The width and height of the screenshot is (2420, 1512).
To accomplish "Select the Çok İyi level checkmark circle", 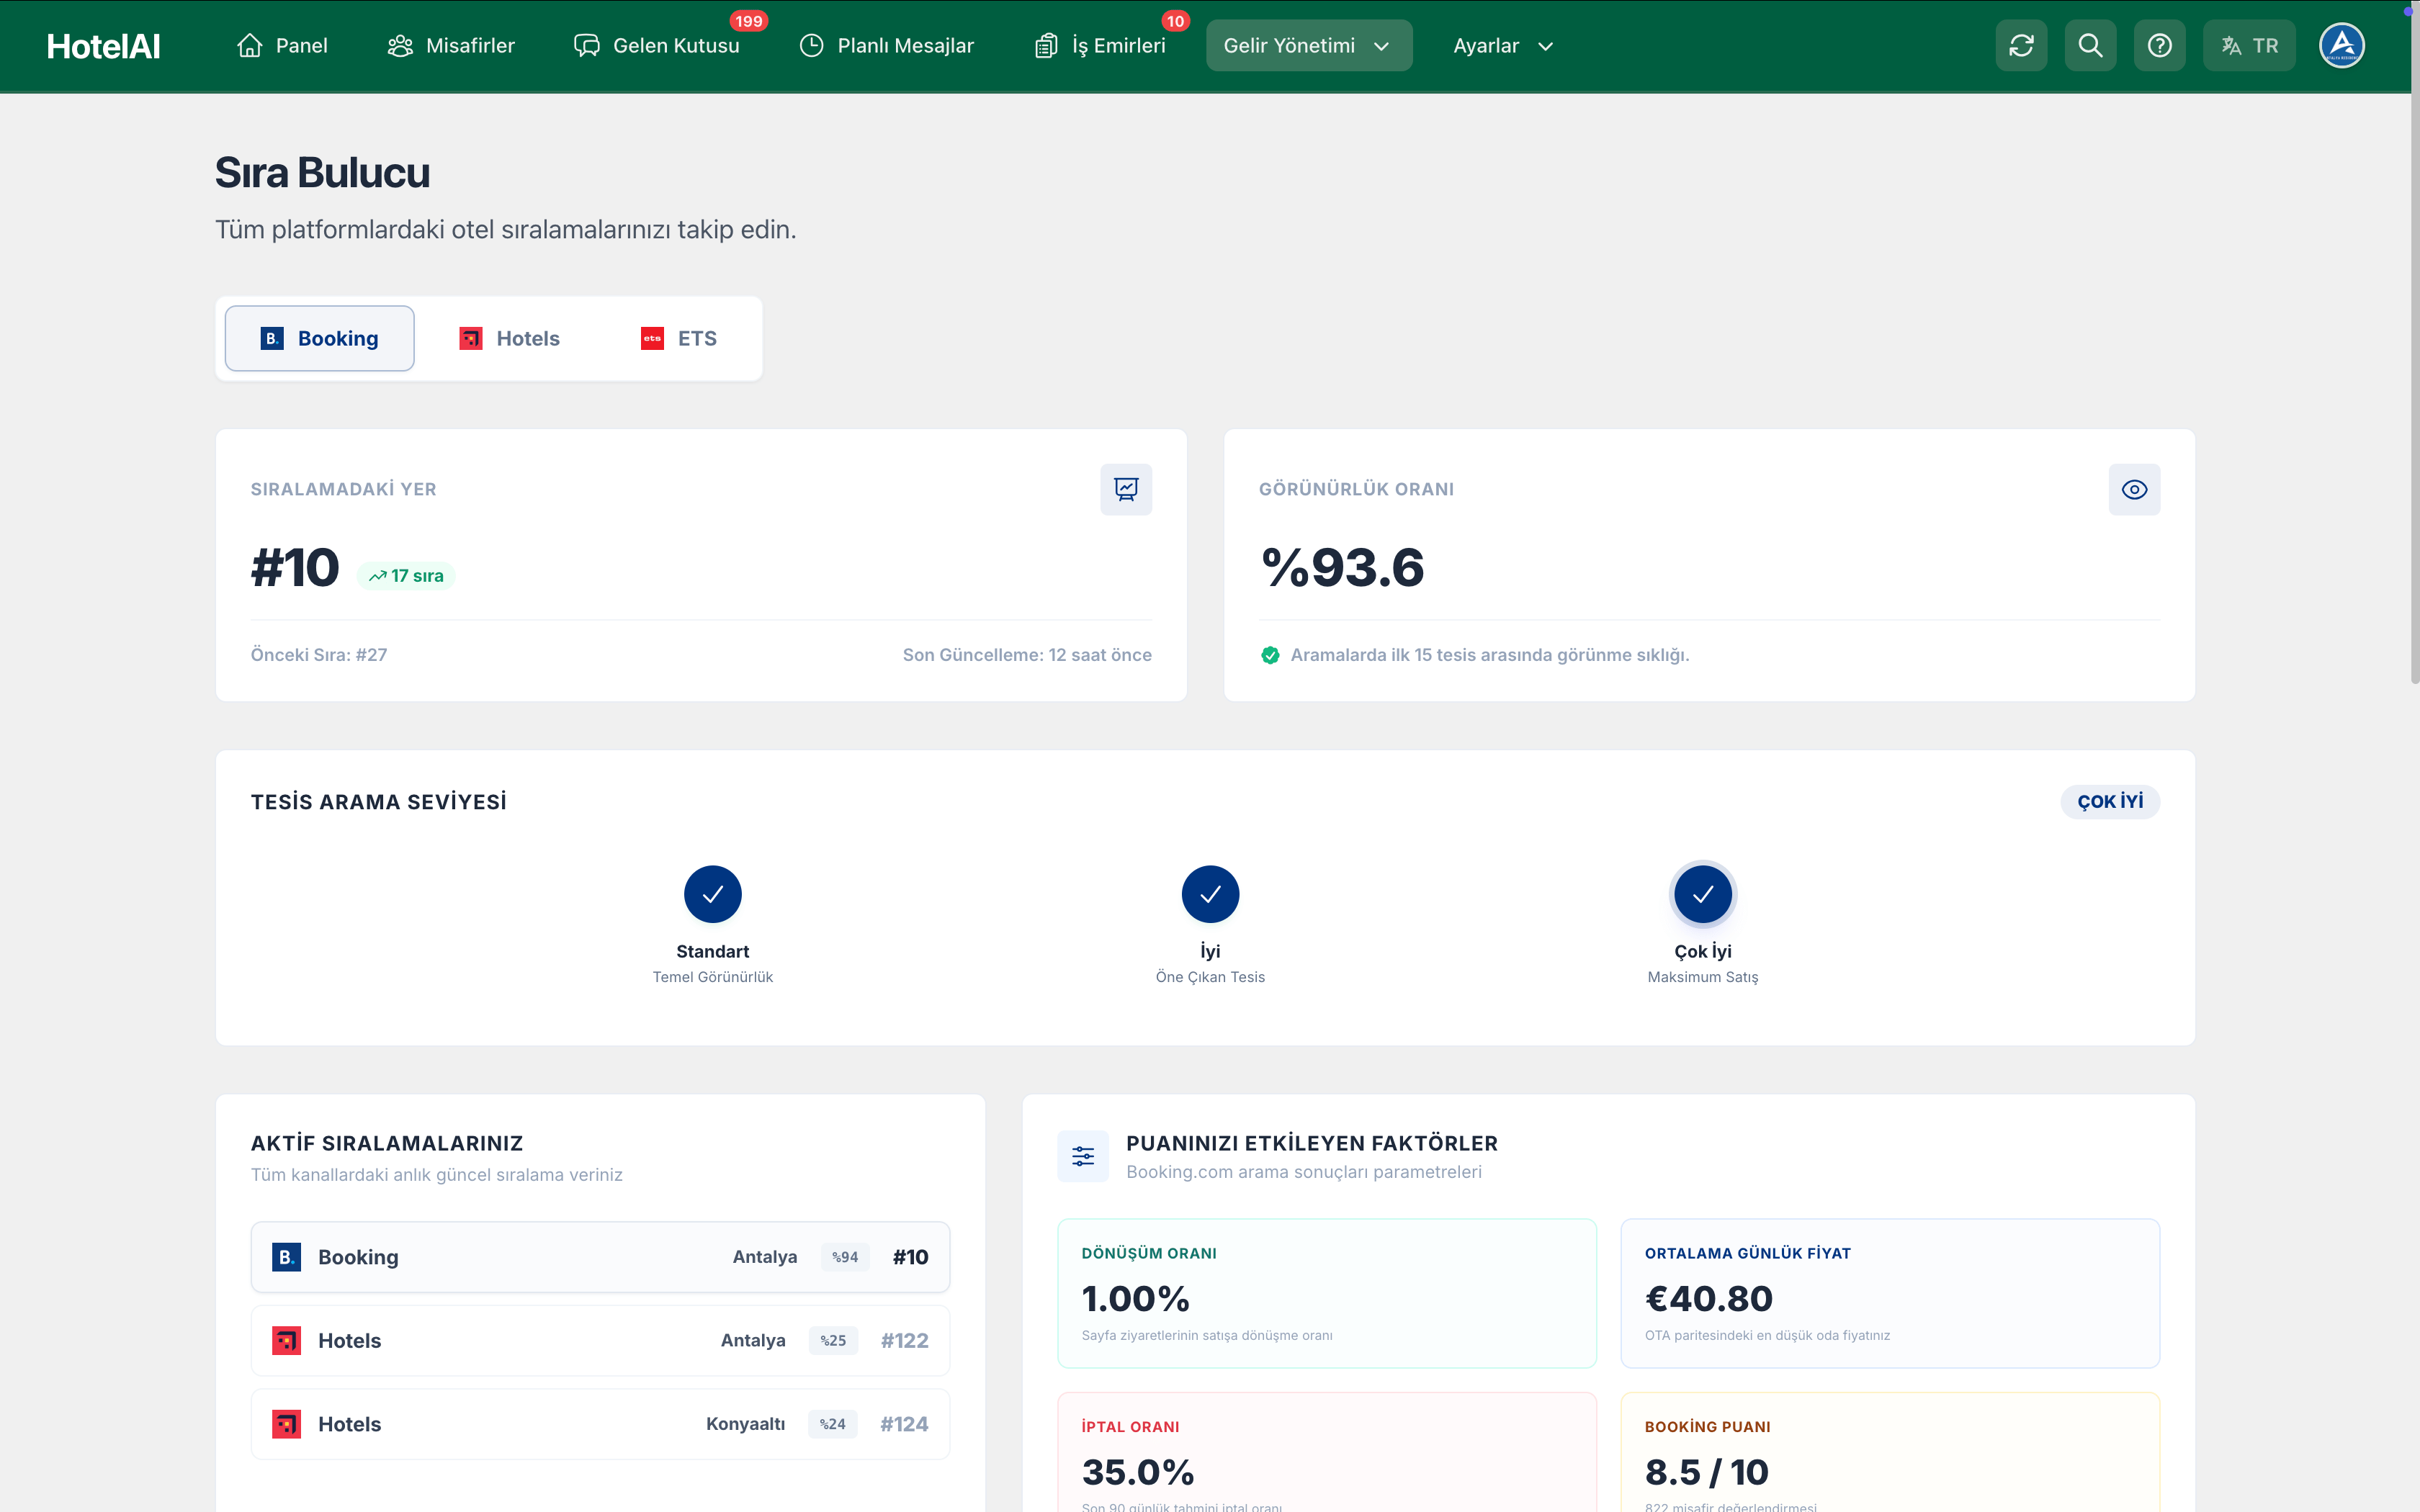I will 1702,894.
